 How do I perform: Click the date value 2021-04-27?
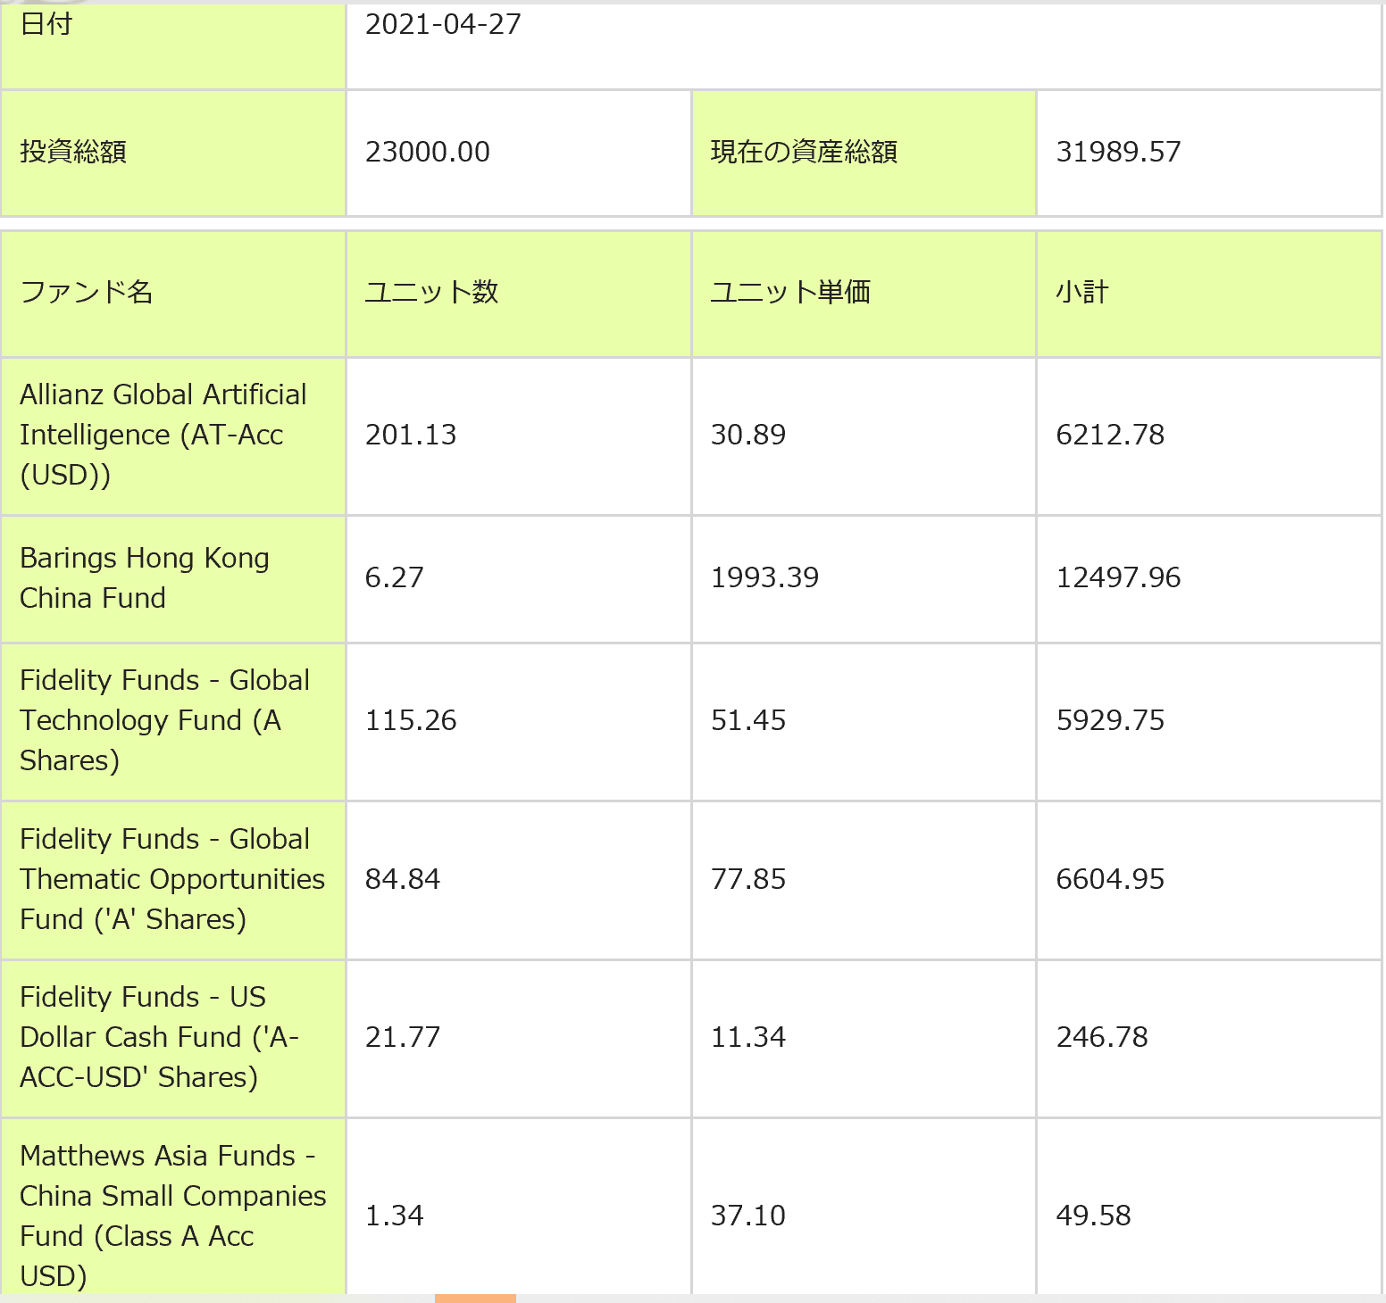[x=443, y=25]
